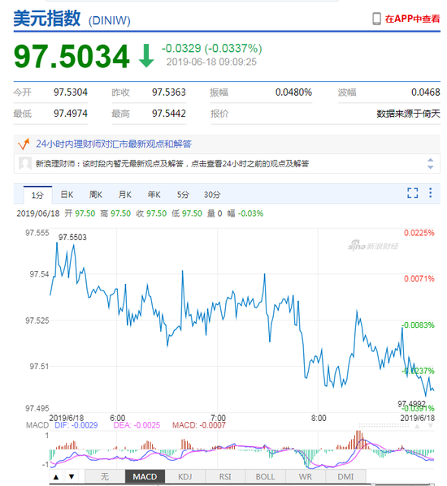Select the 1分 chart tab
447x486 pixels.
37,195
